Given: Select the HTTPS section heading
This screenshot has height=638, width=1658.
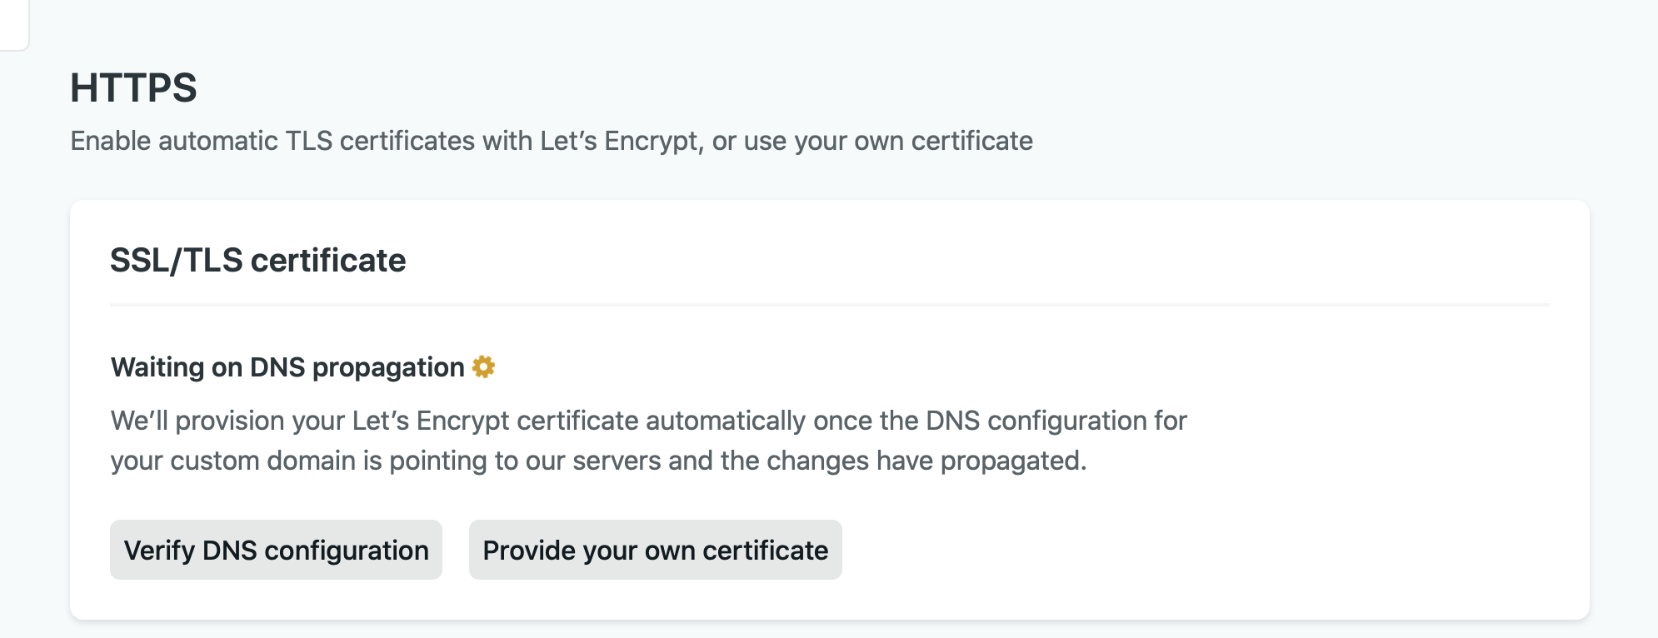Looking at the screenshot, I should [133, 87].
